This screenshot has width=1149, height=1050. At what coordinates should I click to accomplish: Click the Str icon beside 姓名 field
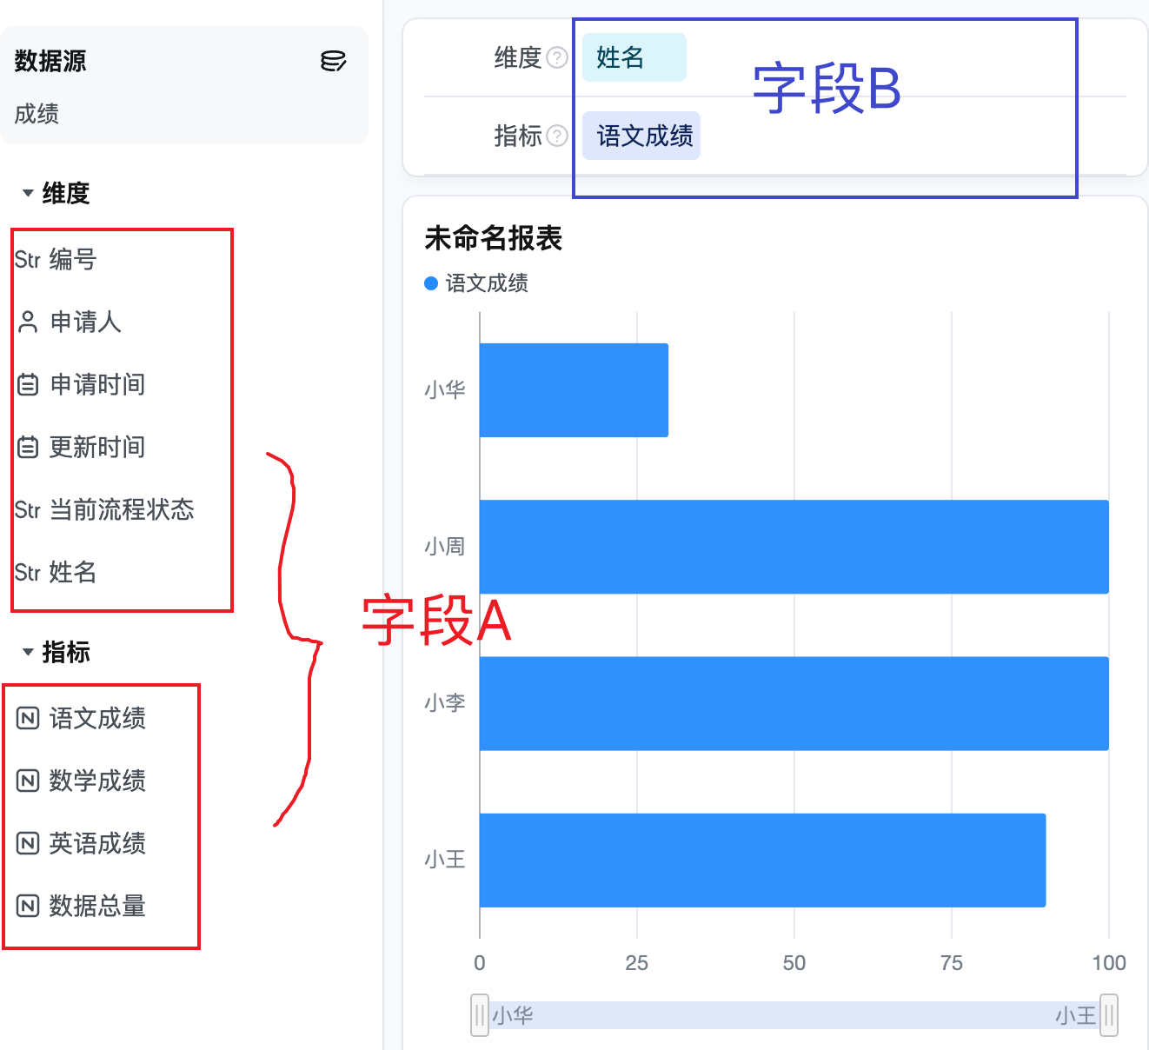pyautogui.click(x=28, y=573)
